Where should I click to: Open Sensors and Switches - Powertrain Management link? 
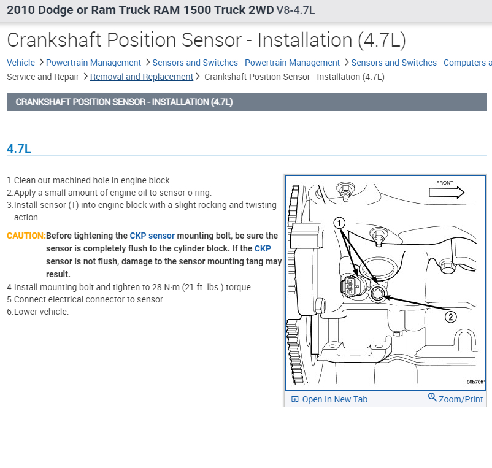pyautogui.click(x=246, y=63)
